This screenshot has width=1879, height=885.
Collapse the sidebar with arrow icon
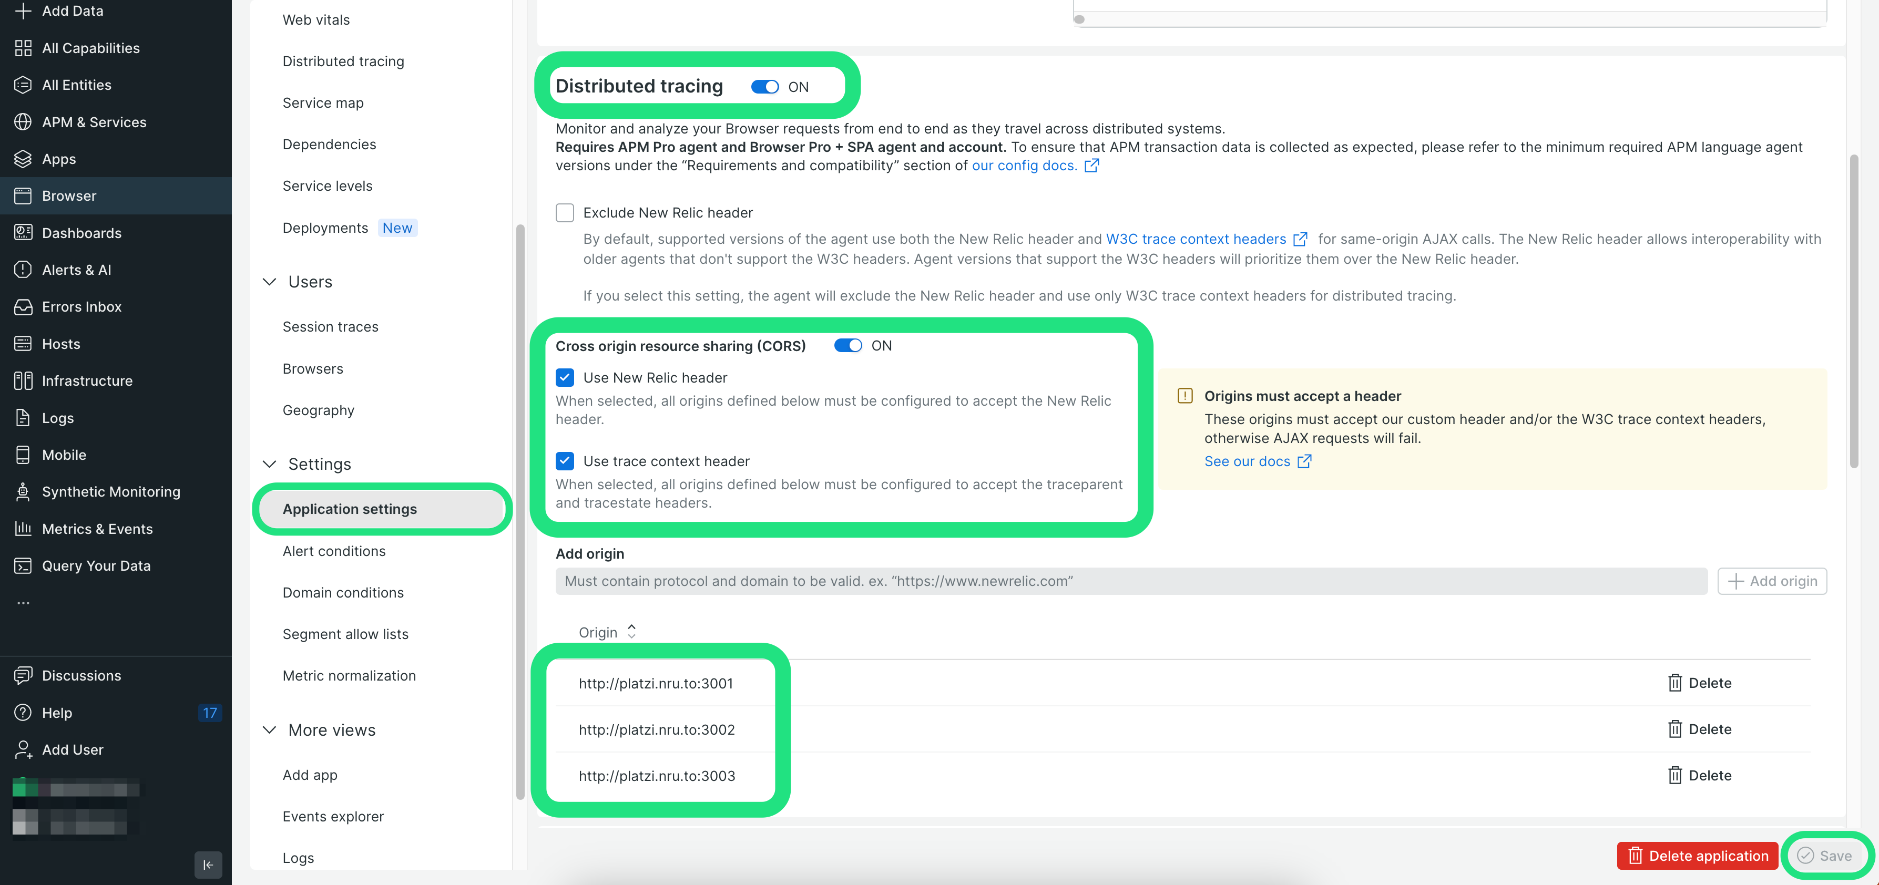pos(208,865)
